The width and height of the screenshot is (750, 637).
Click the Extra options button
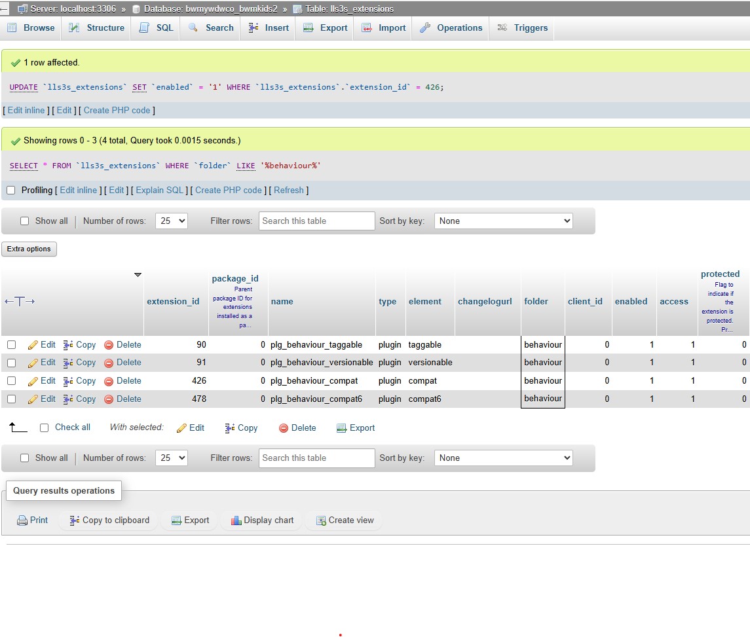(29, 249)
